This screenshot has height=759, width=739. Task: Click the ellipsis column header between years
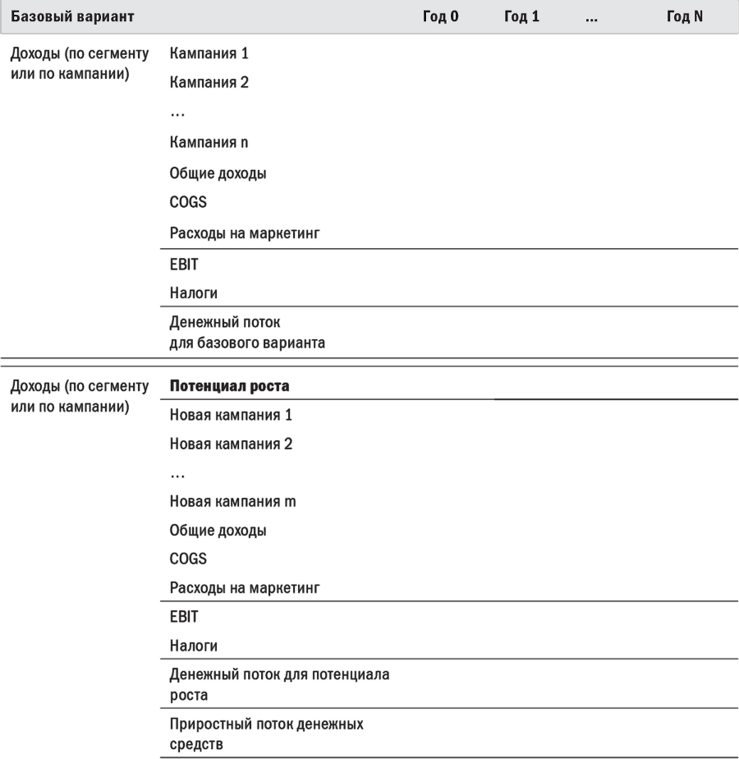pos(592,16)
